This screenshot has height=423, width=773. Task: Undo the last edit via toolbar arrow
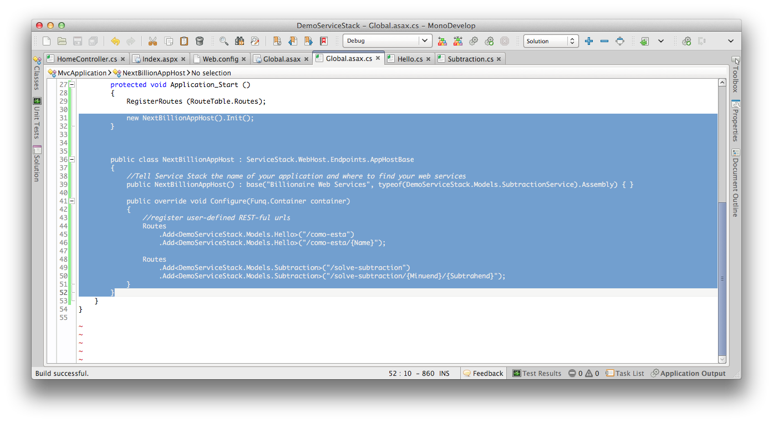[114, 40]
